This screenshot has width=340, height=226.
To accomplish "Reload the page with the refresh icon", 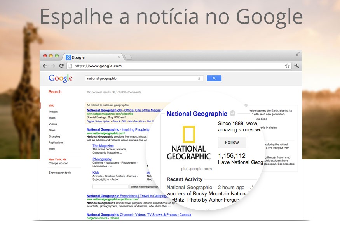I will (61, 66).
